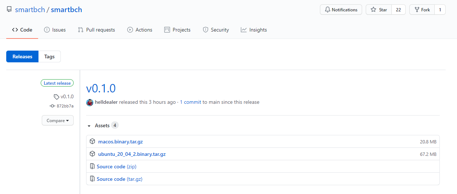
Task: Click the zip file icon beside Source code (zip)
Action: [92, 166]
